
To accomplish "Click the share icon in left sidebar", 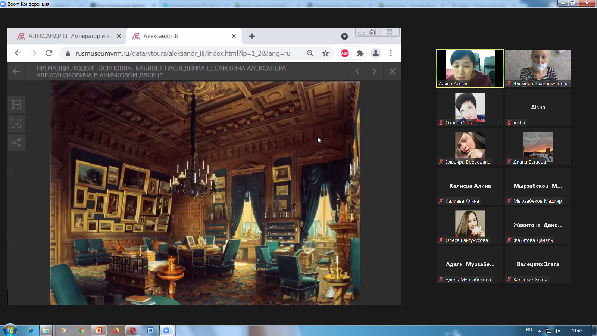I will [16, 143].
